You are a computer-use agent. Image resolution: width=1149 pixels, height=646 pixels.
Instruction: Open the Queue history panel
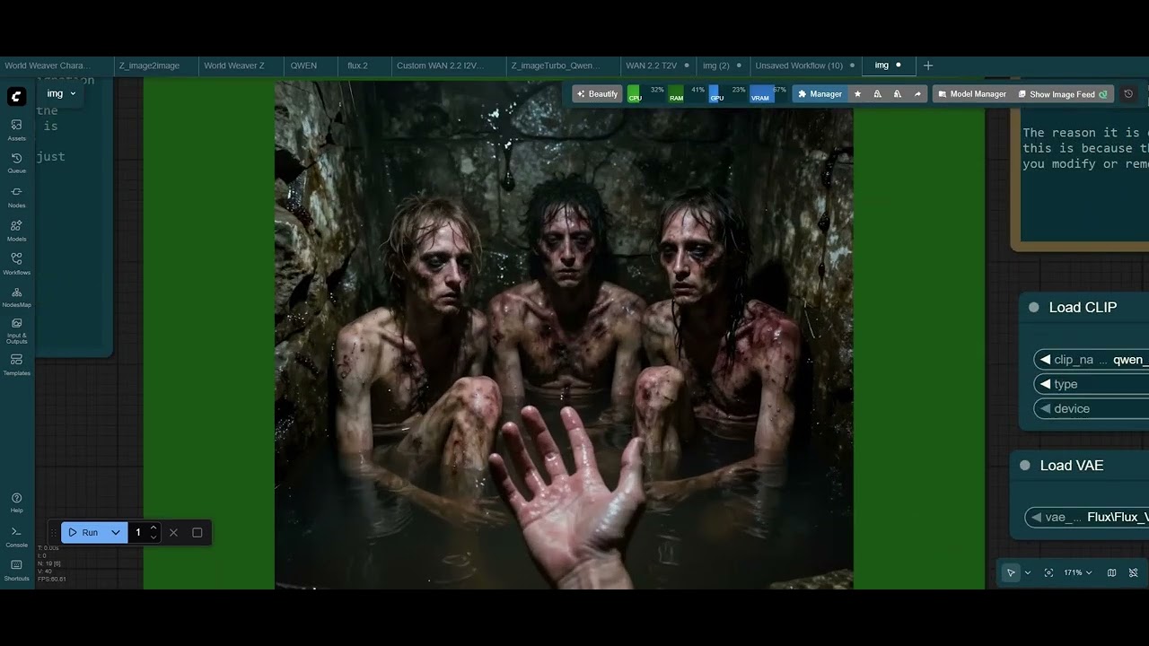click(16, 162)
